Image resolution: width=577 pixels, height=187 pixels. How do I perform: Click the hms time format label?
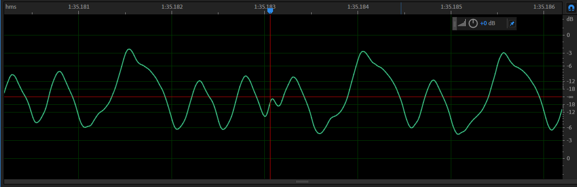(11, 7)
